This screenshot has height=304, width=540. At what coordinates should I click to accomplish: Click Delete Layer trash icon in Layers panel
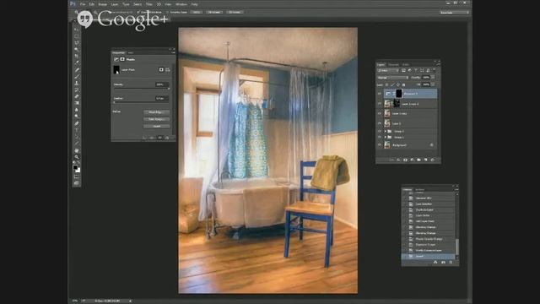coord(433,160)
